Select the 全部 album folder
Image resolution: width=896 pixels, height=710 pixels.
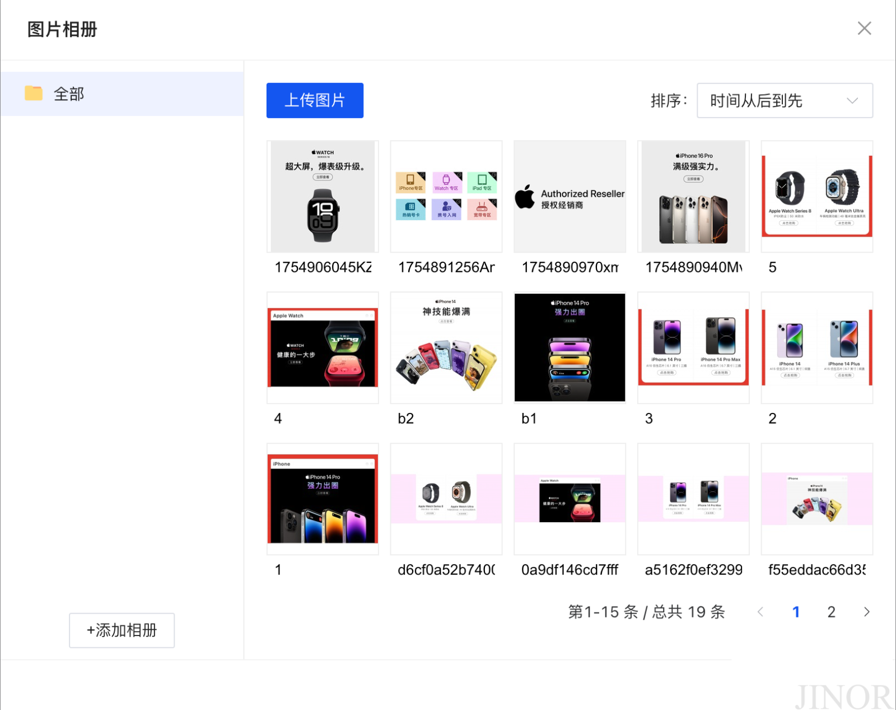pyautogui.click(x=122, y=94)
